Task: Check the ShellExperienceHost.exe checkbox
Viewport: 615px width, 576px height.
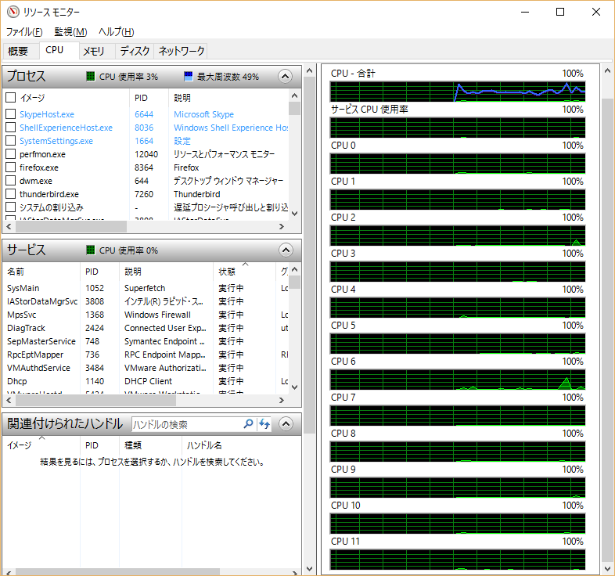Action: [11, 128]
